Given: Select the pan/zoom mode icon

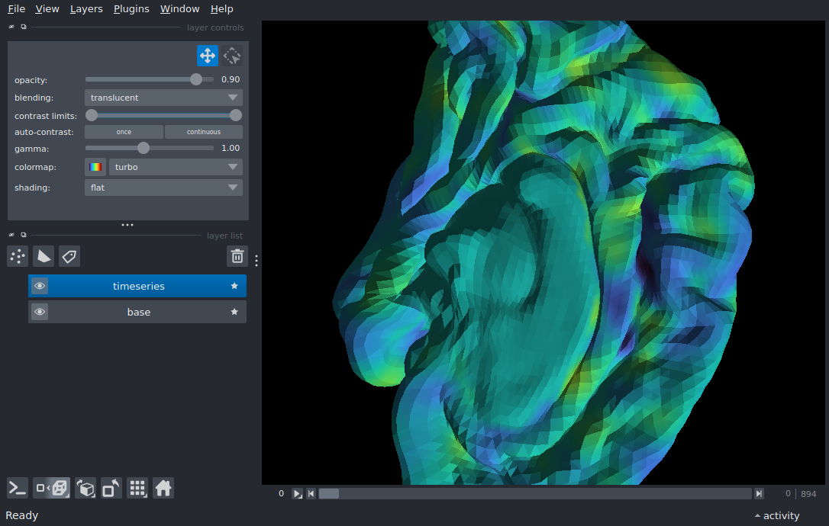Looking at the screenshot, I should (x=208, y=56).
